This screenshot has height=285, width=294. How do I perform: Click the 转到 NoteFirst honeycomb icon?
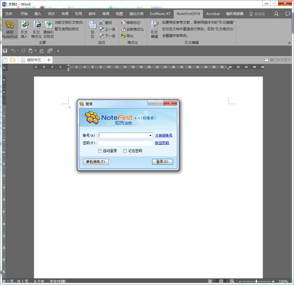pyautogui.click(x=10, y=25)
